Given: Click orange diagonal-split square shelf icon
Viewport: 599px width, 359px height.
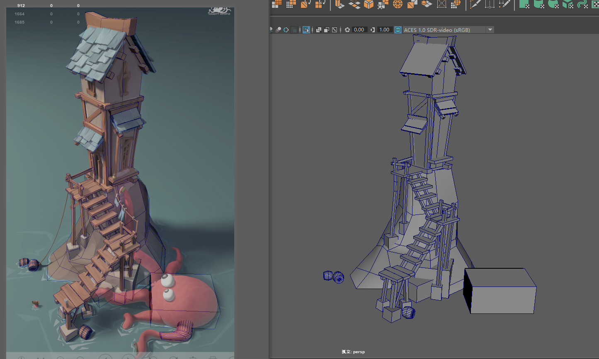Looking at the screenshot, I should point(412,4).
